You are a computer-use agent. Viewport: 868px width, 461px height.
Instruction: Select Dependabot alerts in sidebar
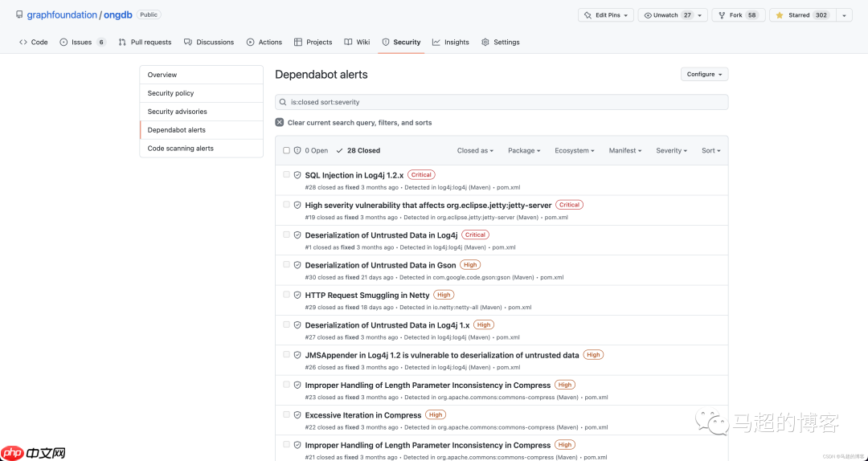point(202,130)
